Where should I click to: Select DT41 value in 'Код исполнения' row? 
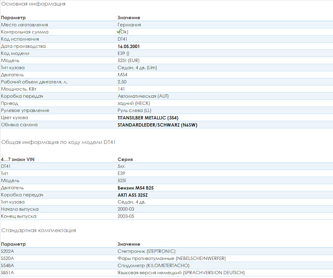point(122,39)
